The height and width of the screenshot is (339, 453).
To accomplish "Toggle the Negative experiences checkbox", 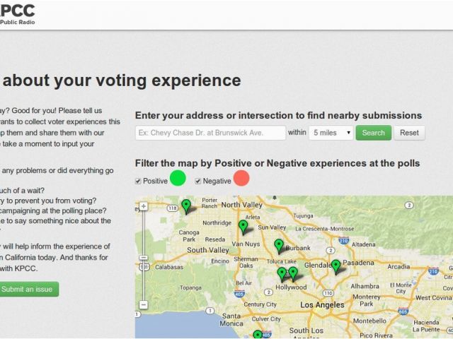I will click(198, 181).
